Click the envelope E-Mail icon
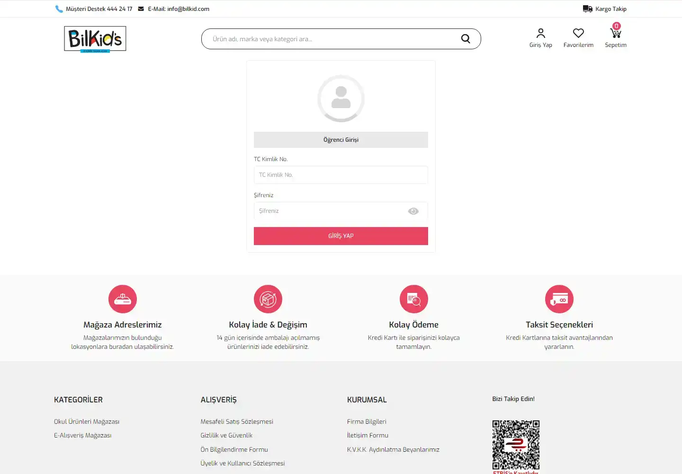This screenshot has height=474, width=682. [x=141, y=9]
